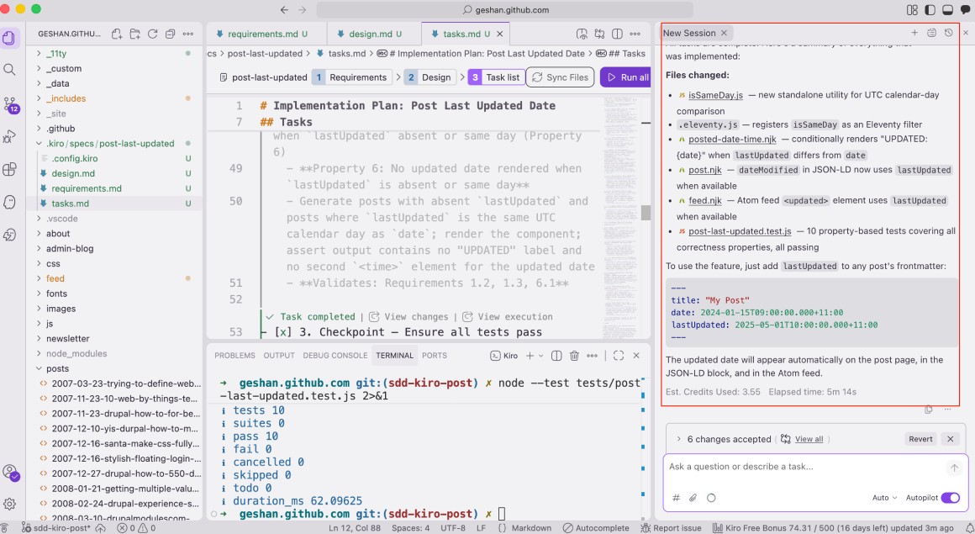Open the PORTS panel tab
This screenshot has width=975, height=534.
click(434, 356)
